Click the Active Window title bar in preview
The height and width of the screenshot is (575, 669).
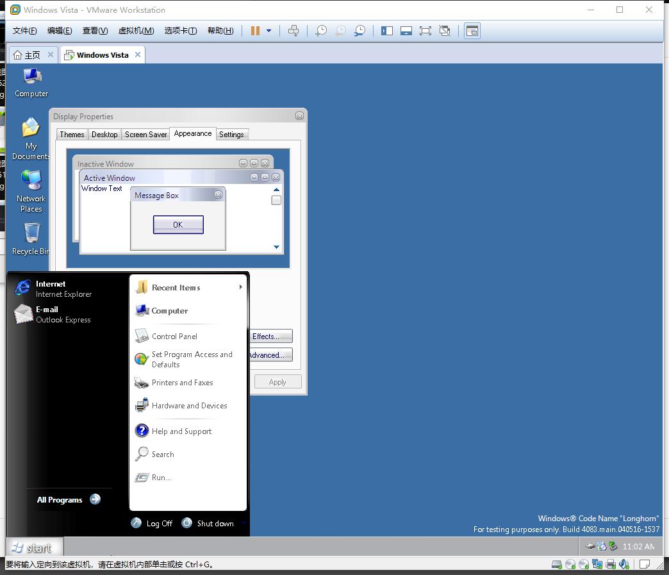click(x=181, y=178)
